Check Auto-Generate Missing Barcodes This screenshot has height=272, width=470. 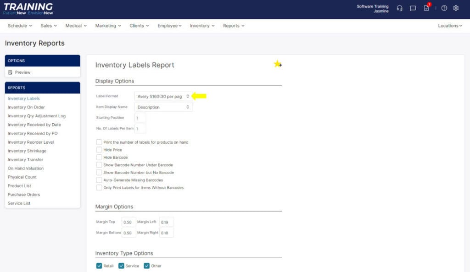[x=99, y=180]
